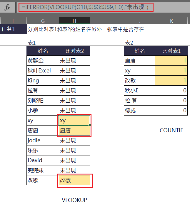This screenshot has height=205, width=190.
Task: Select the 比对表2 header cell
Action: pyautogui.click(x=74, y=51)
